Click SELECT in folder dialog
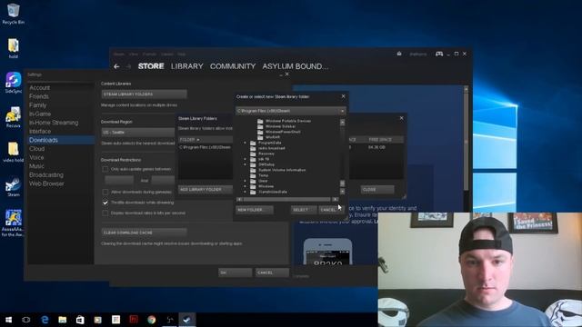 tap(303, 210)
